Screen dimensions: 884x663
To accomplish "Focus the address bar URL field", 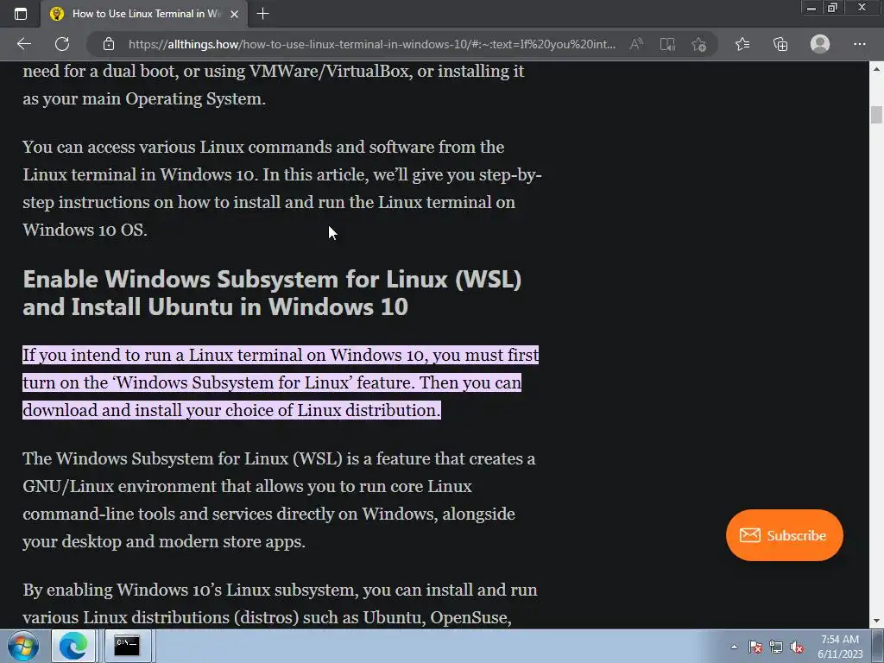I will tap(371, 44).
